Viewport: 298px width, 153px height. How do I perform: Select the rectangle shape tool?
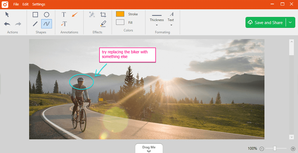(35, 15)
